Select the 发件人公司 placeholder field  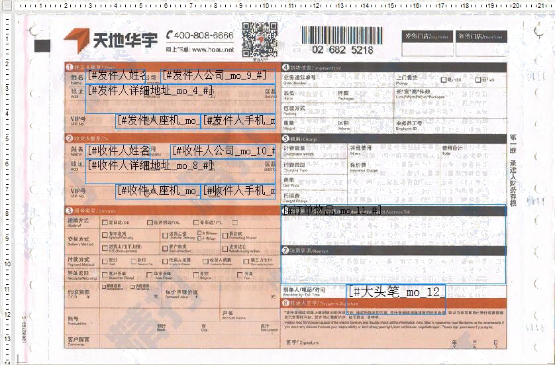click(217, 76)
